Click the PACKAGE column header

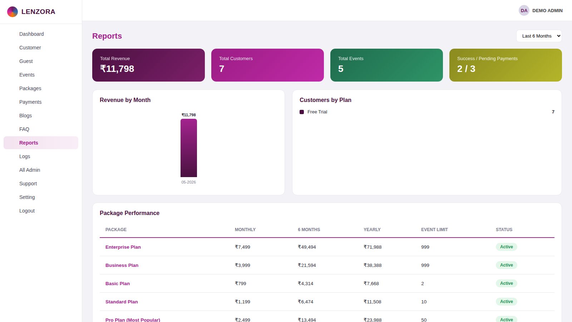[116, 230]
